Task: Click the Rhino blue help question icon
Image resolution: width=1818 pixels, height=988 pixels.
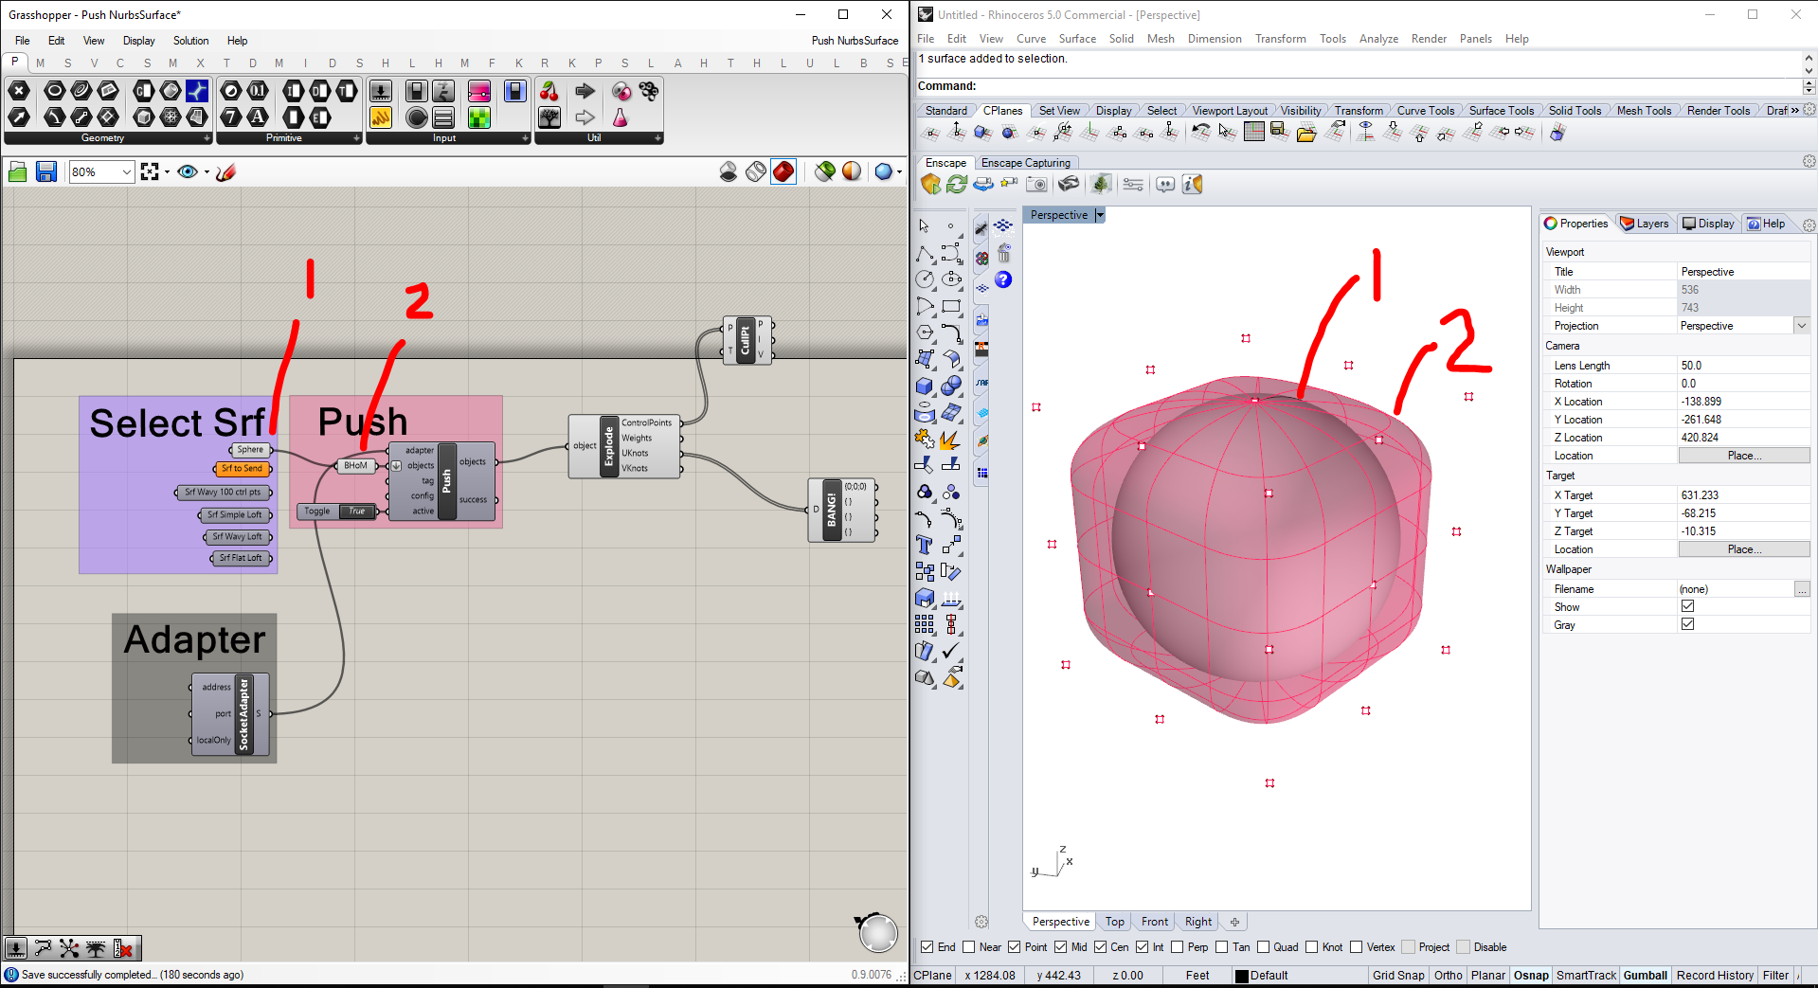Action: pyautogui.click(x=1003, y=279)
